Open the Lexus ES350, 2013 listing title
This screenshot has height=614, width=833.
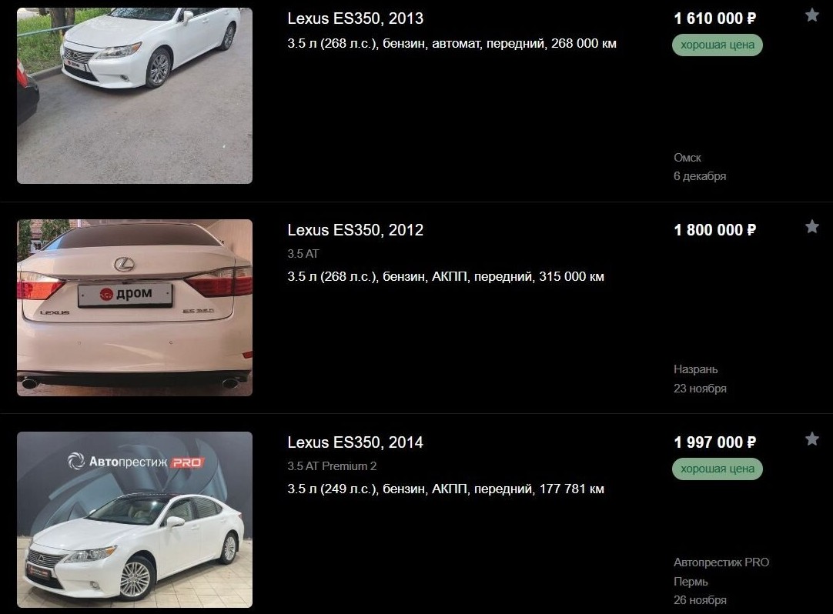(356, 18)
